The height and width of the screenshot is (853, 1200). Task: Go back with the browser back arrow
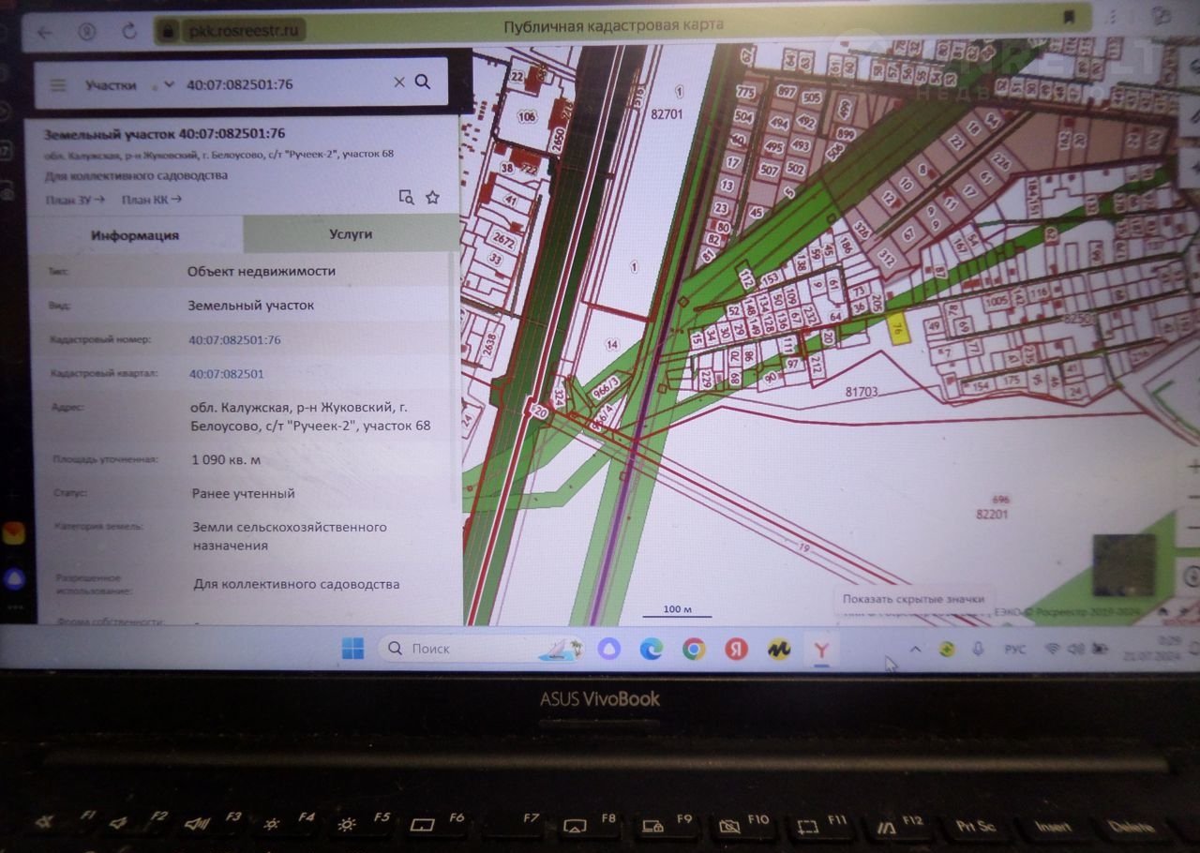44,32
